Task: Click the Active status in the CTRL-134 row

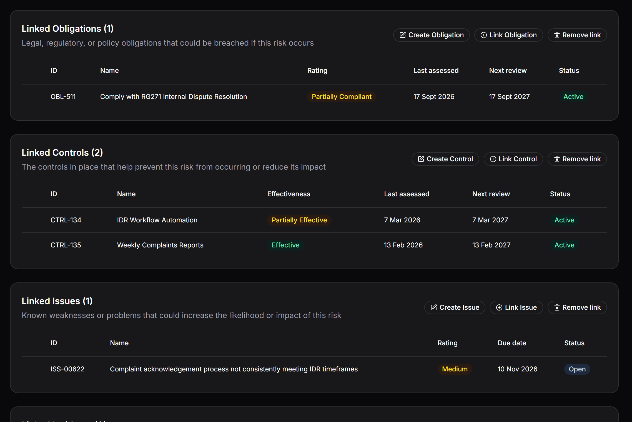Action: (564, 220)
